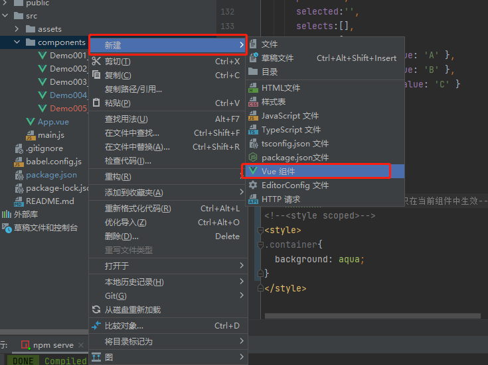Select 在文件中替换 menu entry

[x=168, y=146]
